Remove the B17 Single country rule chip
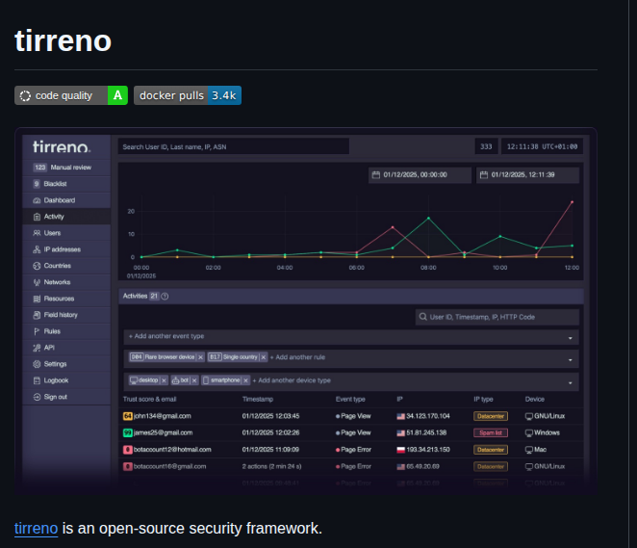 pos(264,357)
